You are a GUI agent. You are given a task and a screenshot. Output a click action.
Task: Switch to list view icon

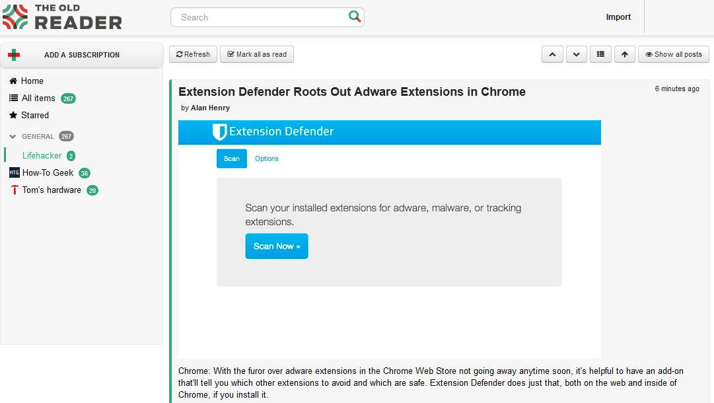(600, 54)
